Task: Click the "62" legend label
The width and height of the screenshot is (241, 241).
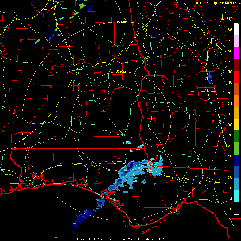Action: tap(230, 40)
